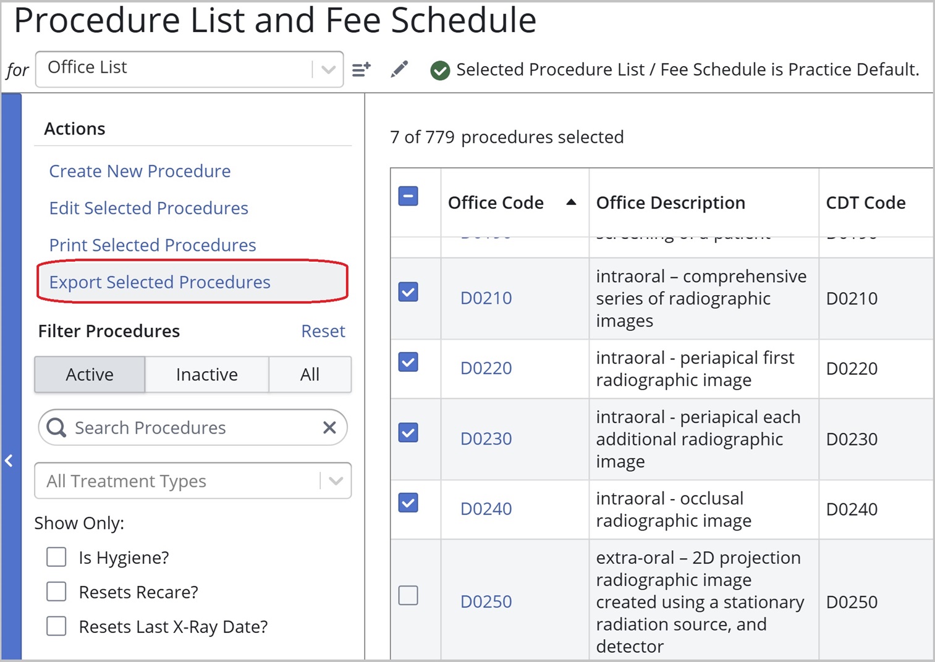Switch to the Inactive filter tab
This screenshot has height=662, width=935.
(x=206, y=374)
